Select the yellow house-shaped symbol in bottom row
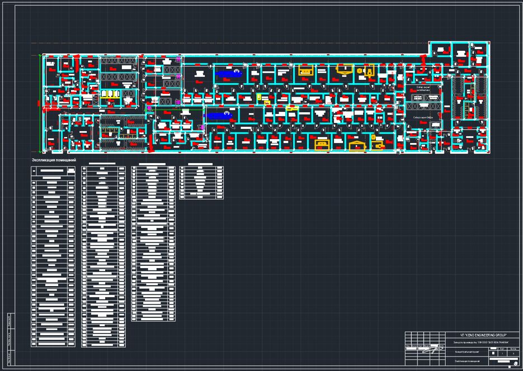Viewport: 523px width, 371px height. (x=357, y=146)
